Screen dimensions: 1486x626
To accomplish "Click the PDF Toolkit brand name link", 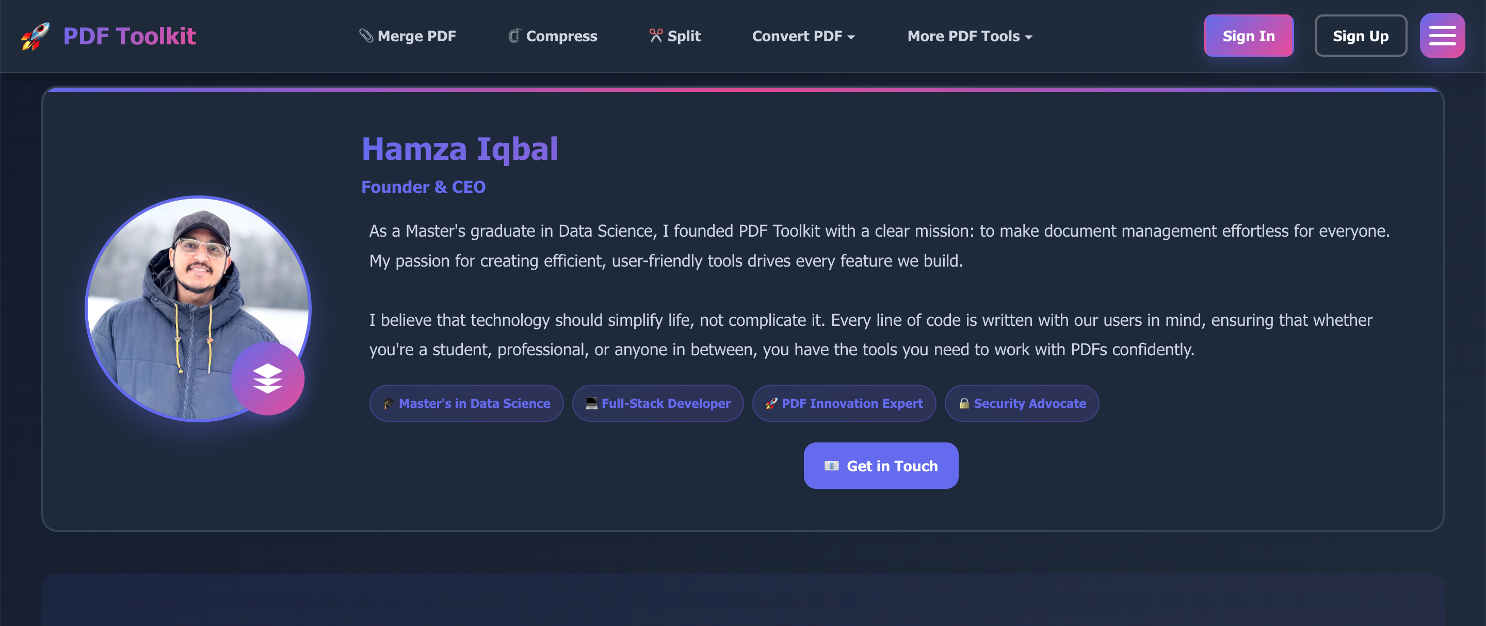I will (129, 36).
